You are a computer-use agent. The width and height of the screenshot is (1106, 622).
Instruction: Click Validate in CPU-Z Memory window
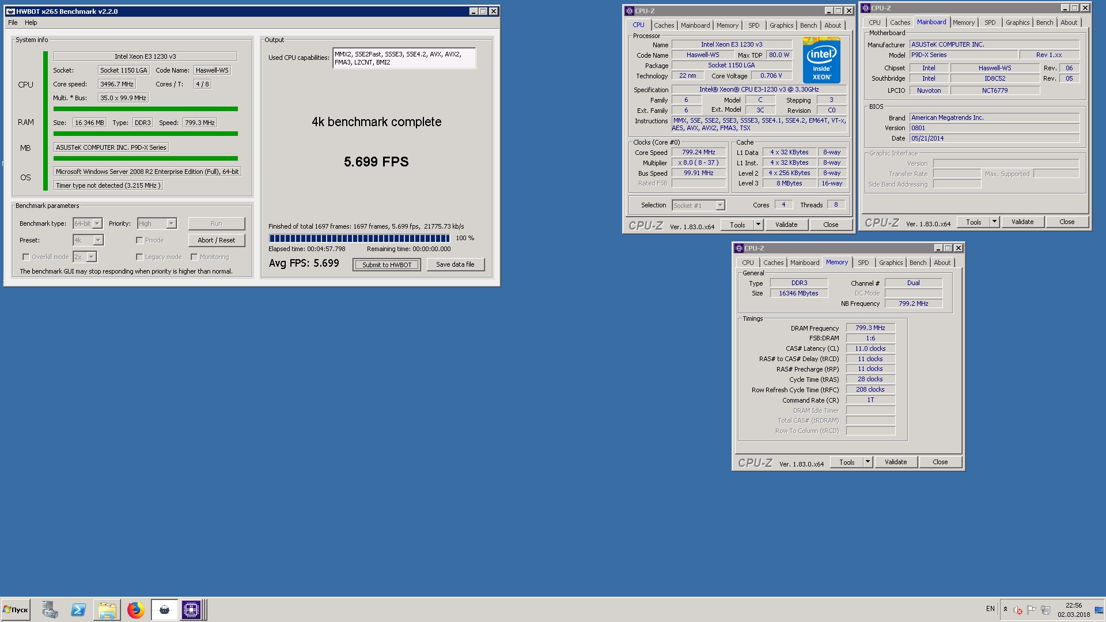pos(896,462)
